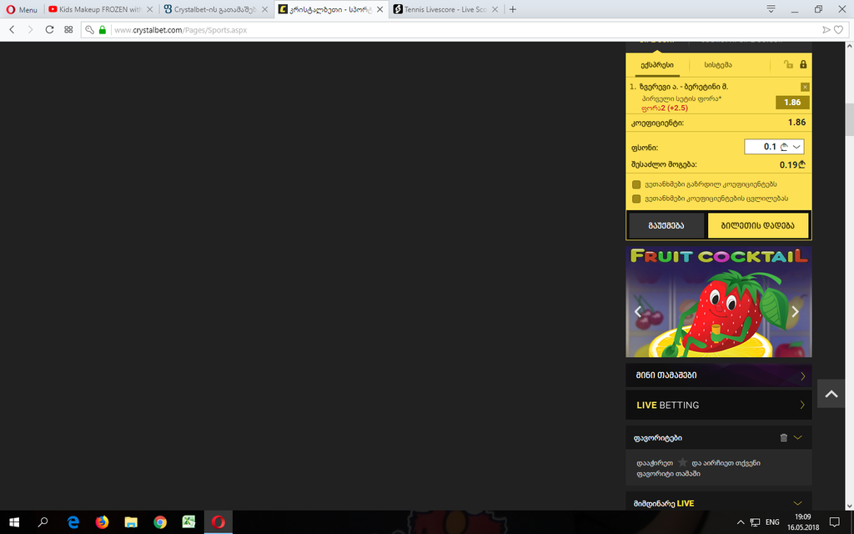This screenshot has height=534, width=854.
Task: Click the up arrow of the page scrollbar
Action: click(x=849, y=47)
